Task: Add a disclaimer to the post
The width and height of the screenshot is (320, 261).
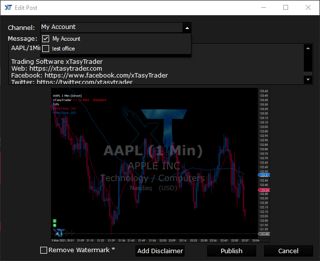Action: (x=160, y=251)
